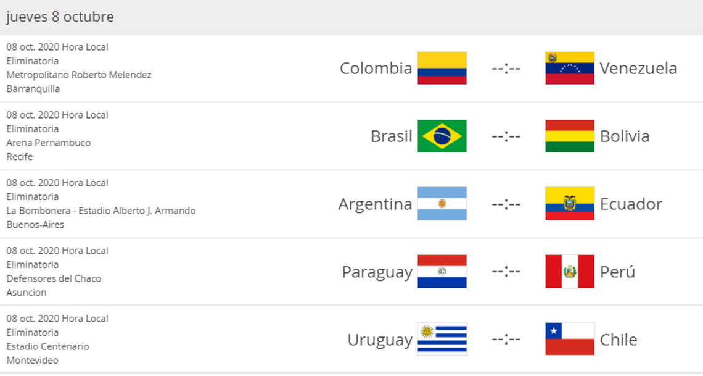Select the Bolivia flag icon
This screenshot has width=703, height=376.
(x=570, y=136)
